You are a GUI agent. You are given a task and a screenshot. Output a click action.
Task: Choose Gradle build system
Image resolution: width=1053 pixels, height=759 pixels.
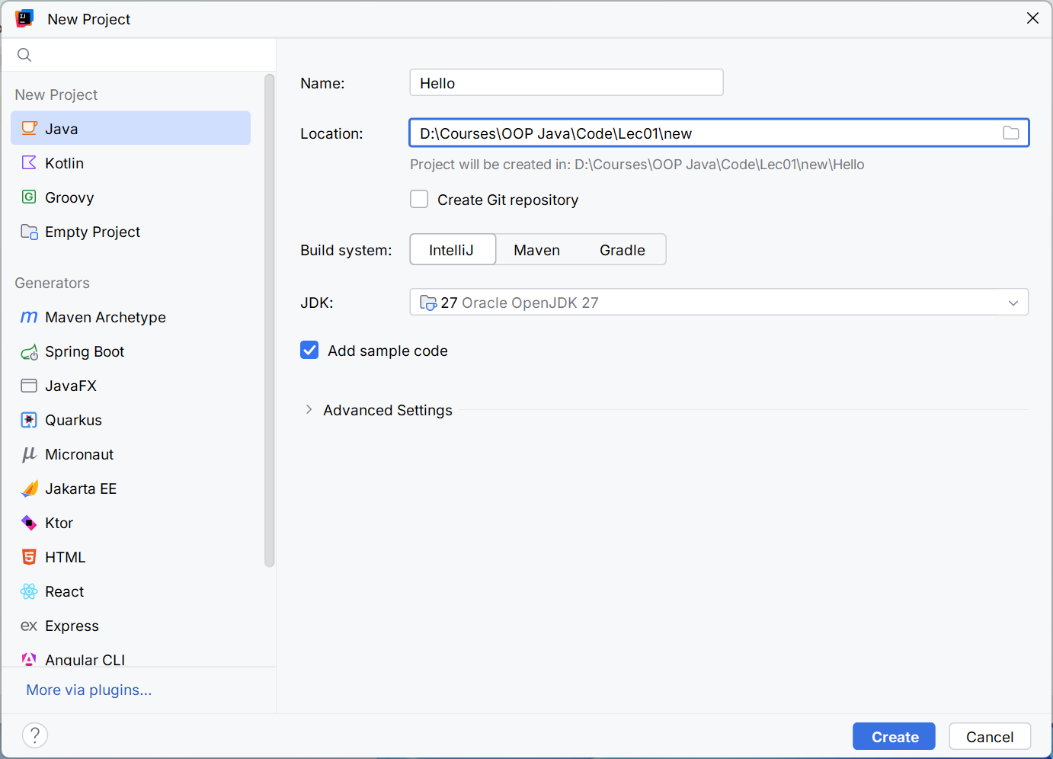(x=622, y=249)
